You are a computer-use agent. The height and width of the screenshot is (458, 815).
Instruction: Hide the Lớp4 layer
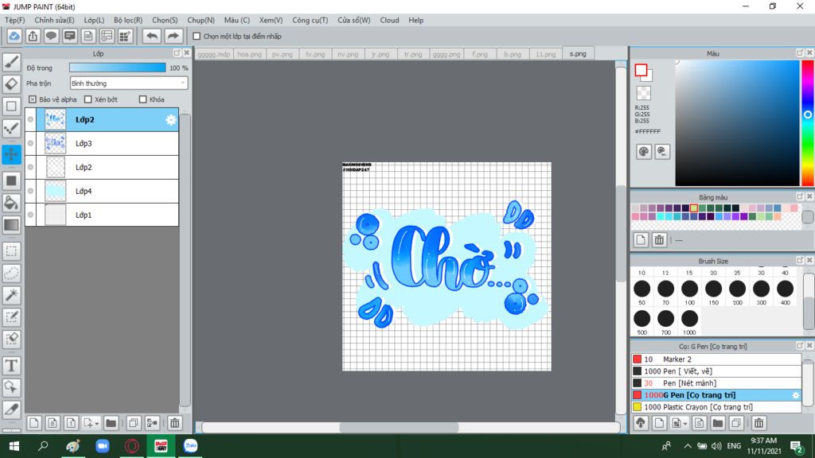click(31, 191)
